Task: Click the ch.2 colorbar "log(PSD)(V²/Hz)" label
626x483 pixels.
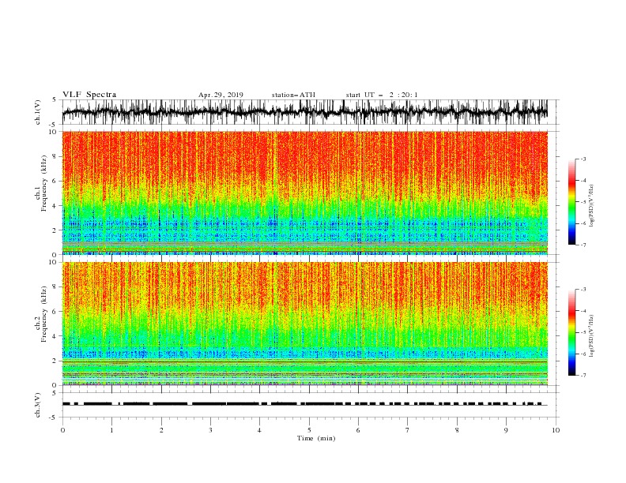Action: click(x=592, y=336)
